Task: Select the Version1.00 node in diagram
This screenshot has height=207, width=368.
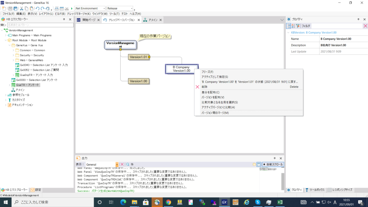Action: (138, 81)
